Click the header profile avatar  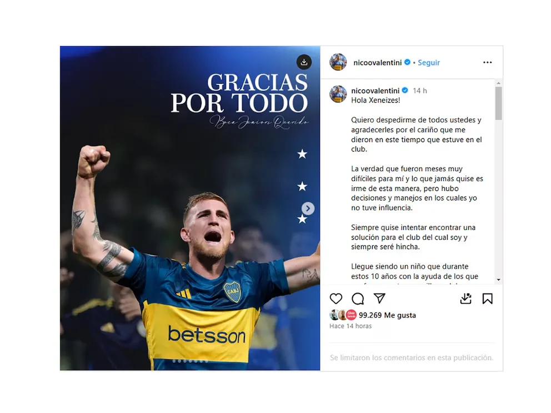coord(338,62)
